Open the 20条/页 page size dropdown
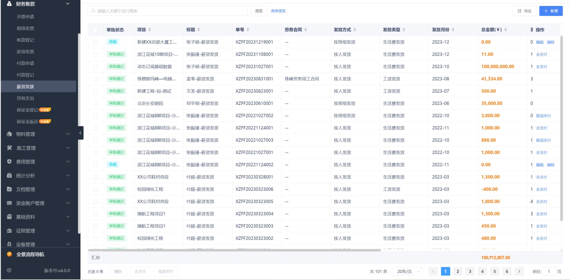 click(x=407, y=271)
